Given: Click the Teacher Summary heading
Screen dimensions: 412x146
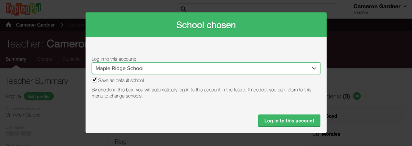Looking at the screenshot, I should 37,81.
